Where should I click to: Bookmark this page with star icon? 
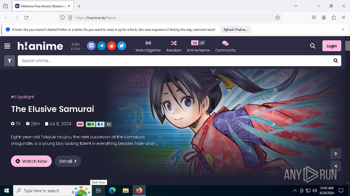point(278,18)
